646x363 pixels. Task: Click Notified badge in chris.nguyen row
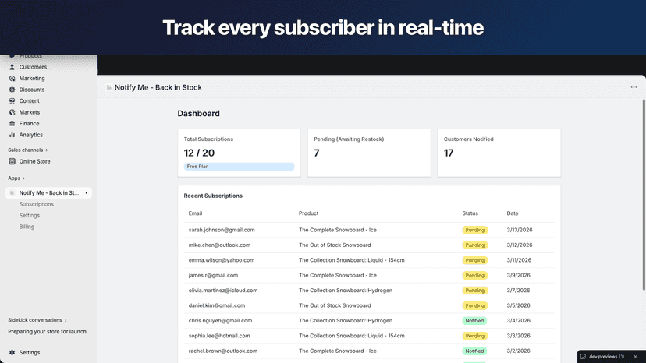click(474, 321)
